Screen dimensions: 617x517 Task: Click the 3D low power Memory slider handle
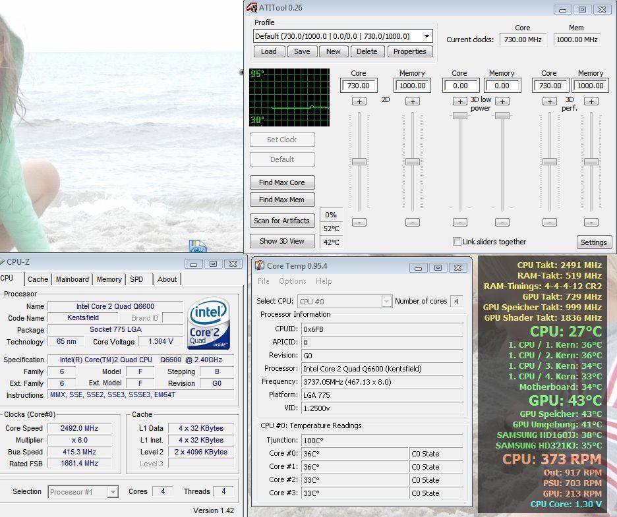coord(502,116)
